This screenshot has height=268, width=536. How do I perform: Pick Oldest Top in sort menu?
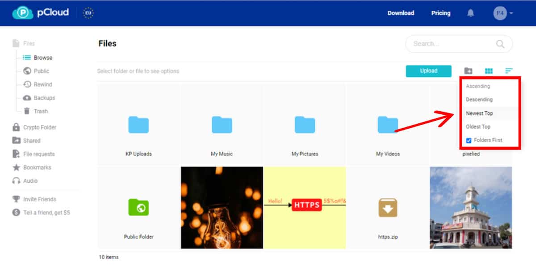coord(478,127)
